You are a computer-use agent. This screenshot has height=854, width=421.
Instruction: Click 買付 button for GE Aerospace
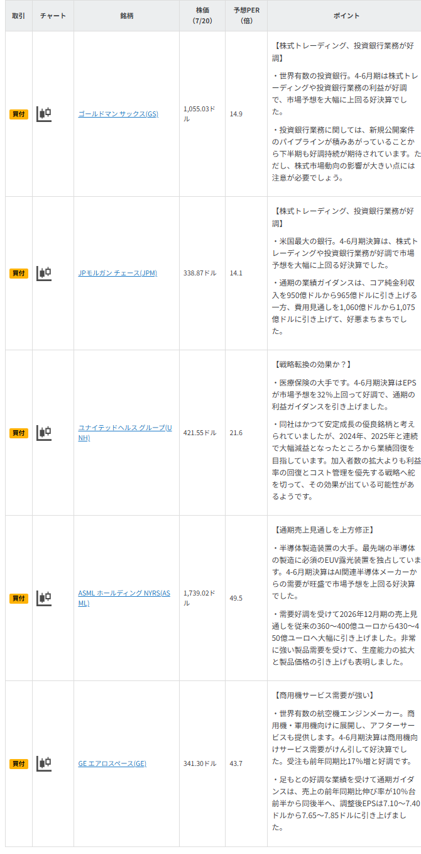tap(19, 764)
